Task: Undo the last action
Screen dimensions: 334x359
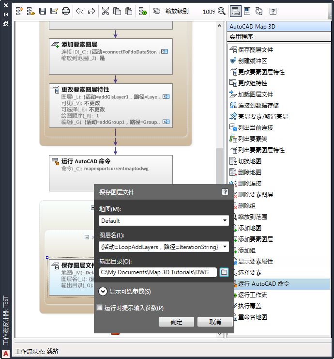Action: [79, 11]
